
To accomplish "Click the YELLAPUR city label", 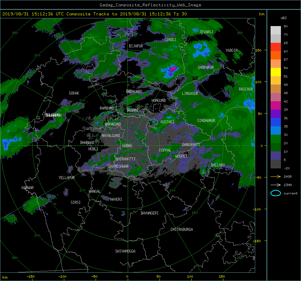I will point(67,178).
